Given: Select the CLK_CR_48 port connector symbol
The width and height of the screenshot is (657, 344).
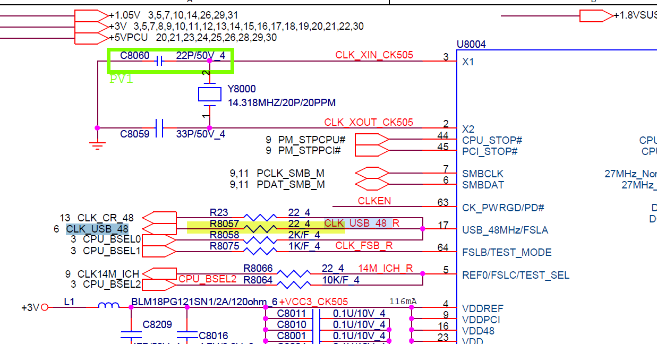Looking at the screenshot, I should [160, 218].
